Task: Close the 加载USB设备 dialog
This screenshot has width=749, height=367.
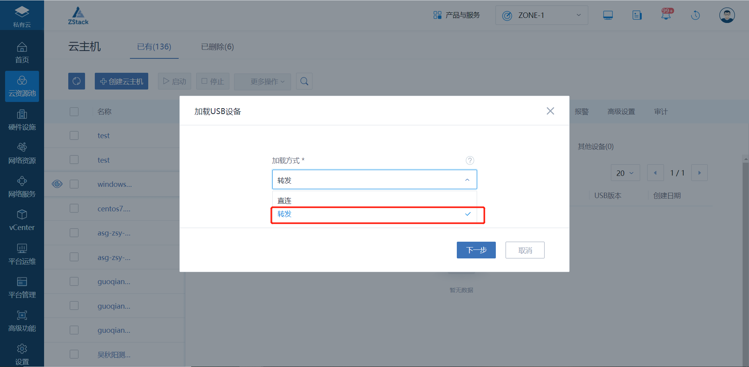Action: [550, 111]
